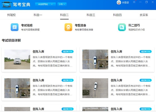Click the 倒车入库 title in the first card
This screenshot has height=112, width=156.
pos(38,52)
